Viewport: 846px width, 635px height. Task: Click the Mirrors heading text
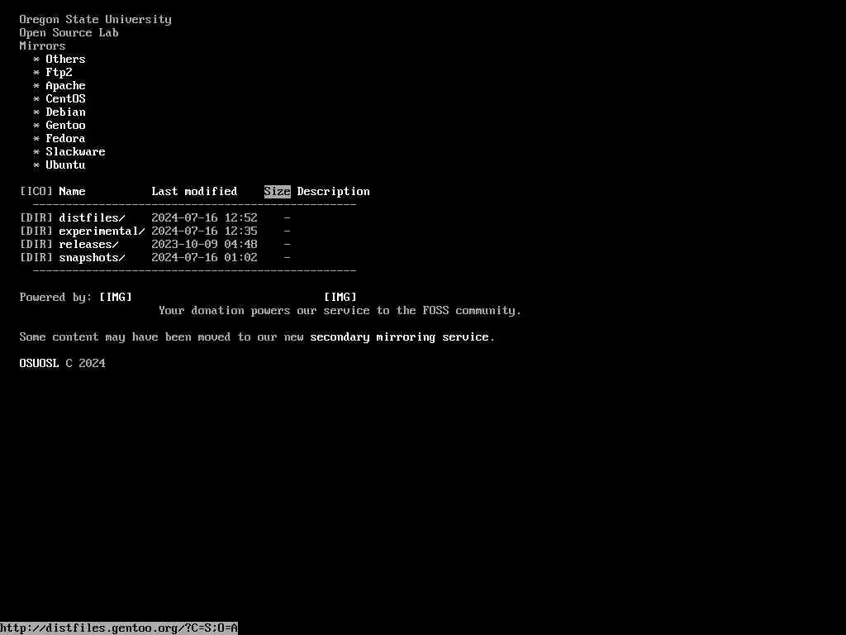pyautogui.click(x=42, y=46)
